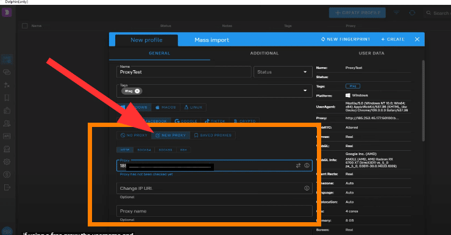Click the summary panel scrollbar

pos(423,101)
